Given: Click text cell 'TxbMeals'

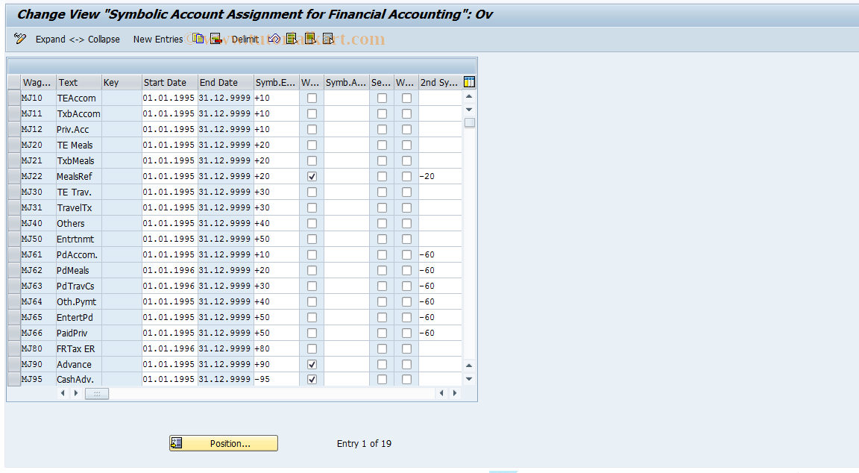Looking at the screenshot, I should pos(79,161).
